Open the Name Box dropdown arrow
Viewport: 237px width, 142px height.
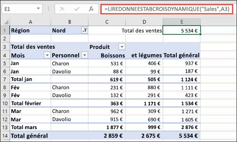(38, 9)
